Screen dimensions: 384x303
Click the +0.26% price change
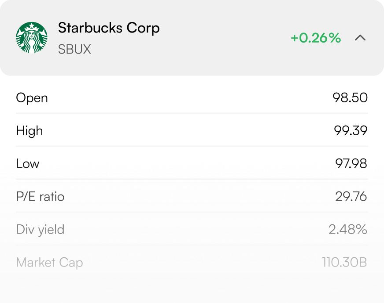pyautogui.click(x=316, y=38)
